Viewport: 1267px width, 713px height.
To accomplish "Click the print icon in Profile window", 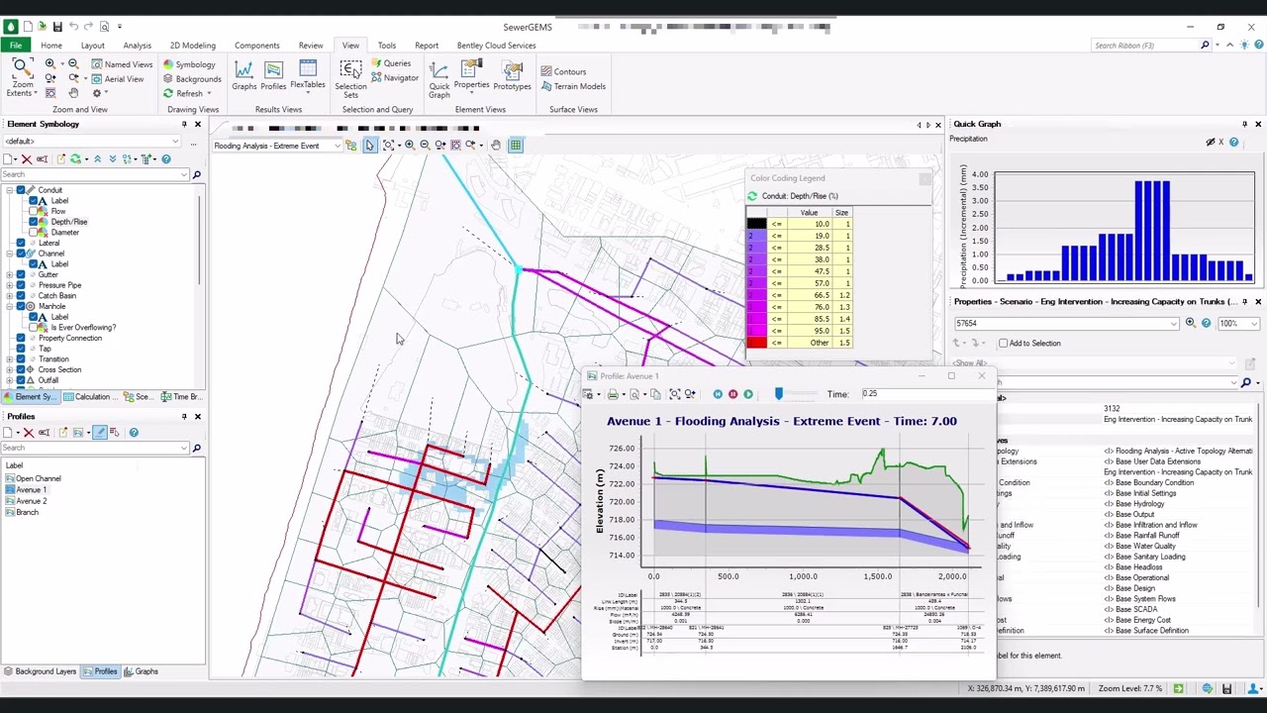I will [613, 394].
